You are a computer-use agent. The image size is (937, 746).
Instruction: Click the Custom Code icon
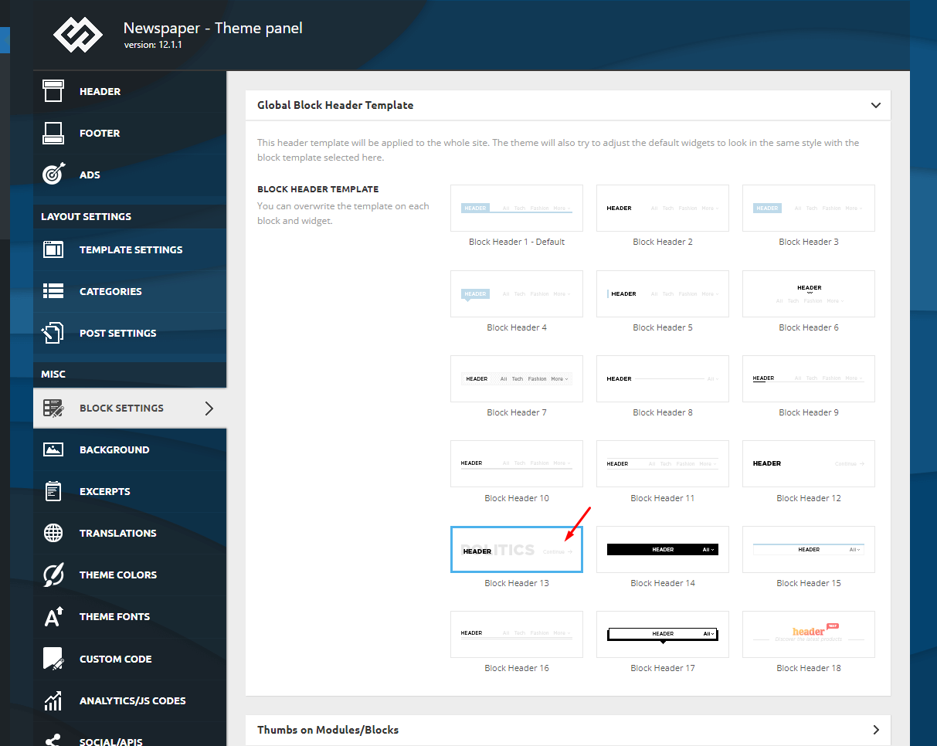pos(53,659)
